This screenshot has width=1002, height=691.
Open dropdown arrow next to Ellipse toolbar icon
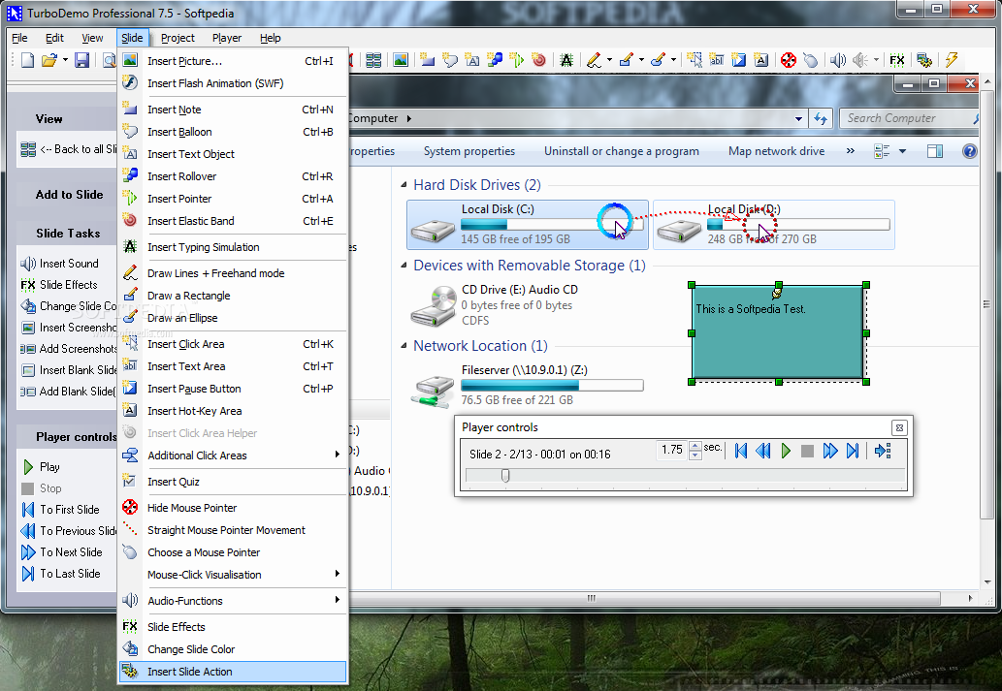pos(673,60)
